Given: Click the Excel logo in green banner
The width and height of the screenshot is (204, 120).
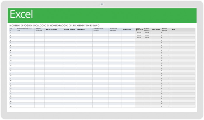Looking at the screenshot, I should (21, 14).
